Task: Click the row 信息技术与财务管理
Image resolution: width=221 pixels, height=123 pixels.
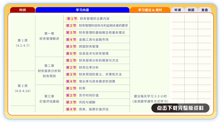Action: [x=97, y=54]
